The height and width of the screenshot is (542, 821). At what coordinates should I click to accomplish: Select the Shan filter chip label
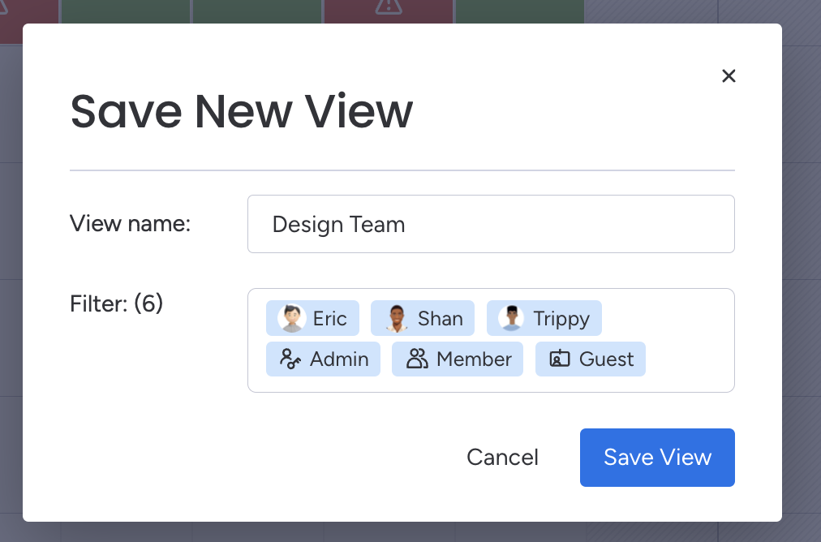click(x=441, y=319)
